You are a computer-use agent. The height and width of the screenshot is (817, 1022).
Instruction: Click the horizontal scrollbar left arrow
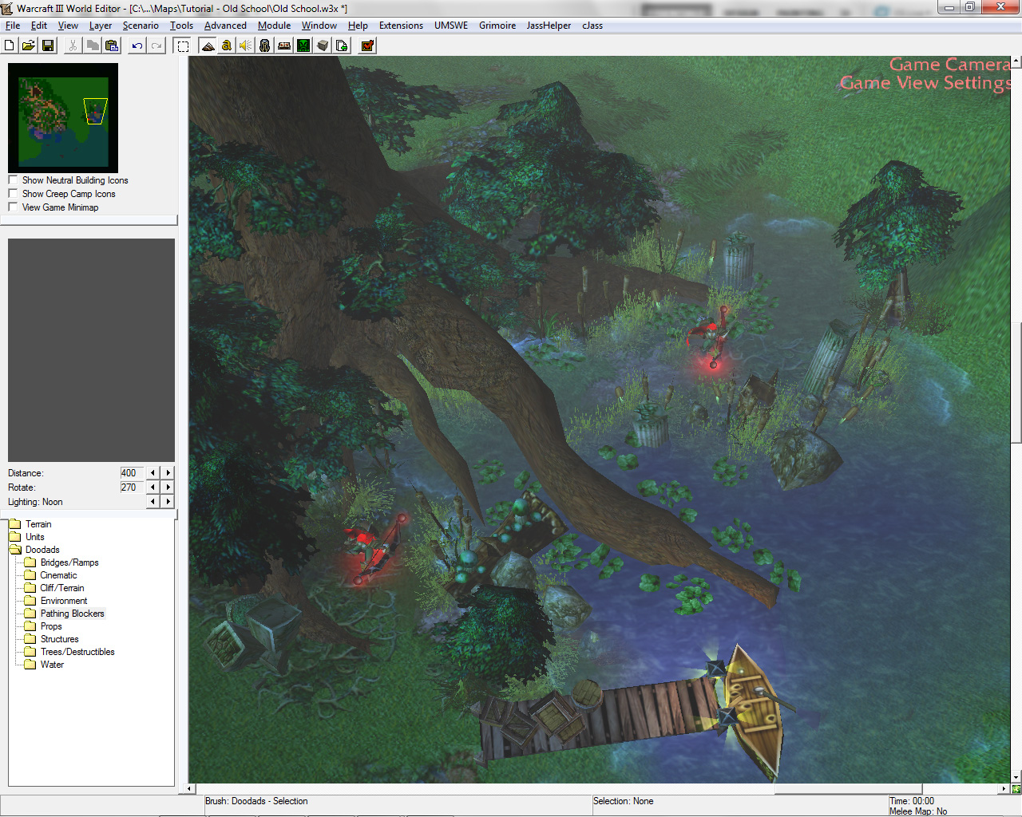coord(190,789)
